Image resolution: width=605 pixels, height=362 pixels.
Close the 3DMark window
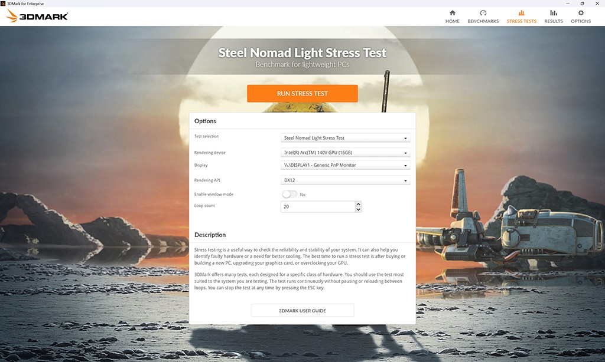(597, 4)
